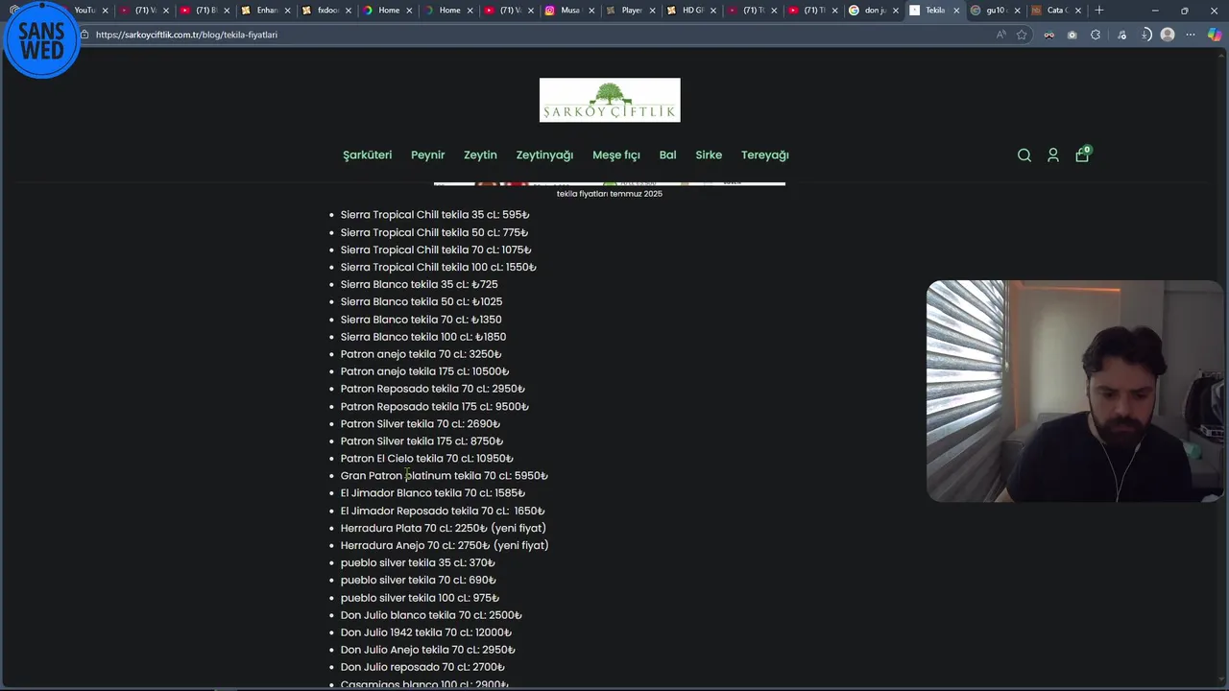Viewport: 1229px width, 691px height.
Task: Open the downloads toolbar icon
Action: point(1145,35)
